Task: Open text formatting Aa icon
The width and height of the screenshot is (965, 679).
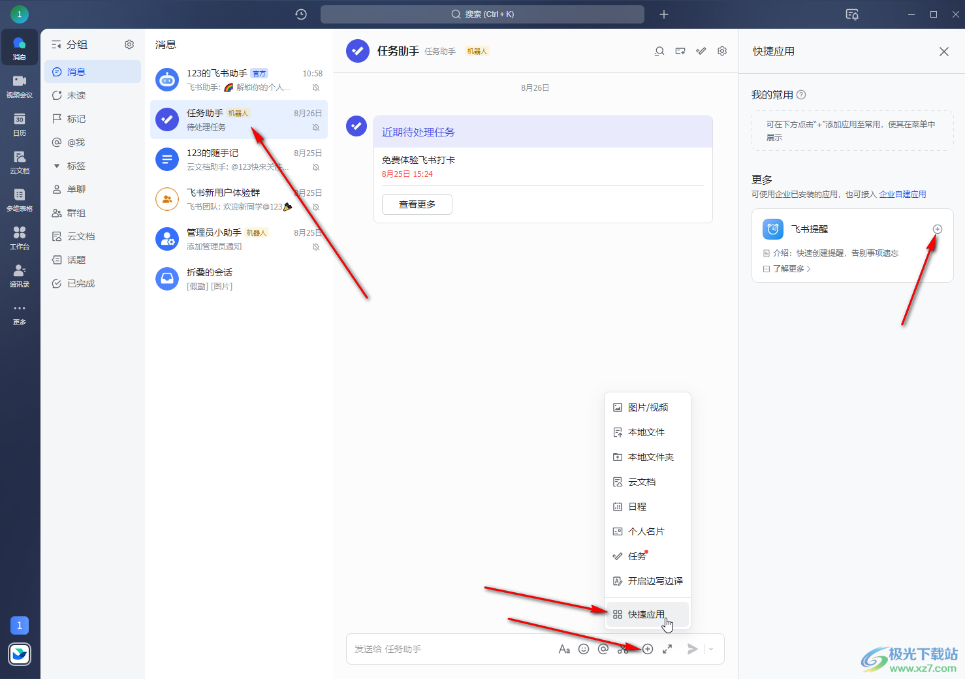Action: [x=564, y=649]
